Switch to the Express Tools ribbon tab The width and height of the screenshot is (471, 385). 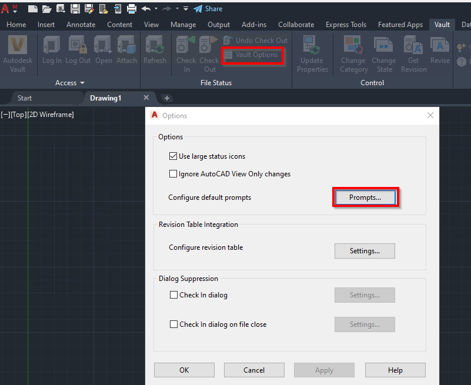pyautogui.click(x=346, y=25)
